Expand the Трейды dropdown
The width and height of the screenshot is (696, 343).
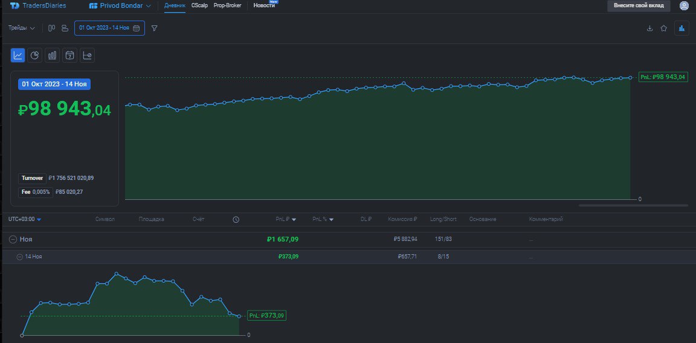(x=21, y=28)
